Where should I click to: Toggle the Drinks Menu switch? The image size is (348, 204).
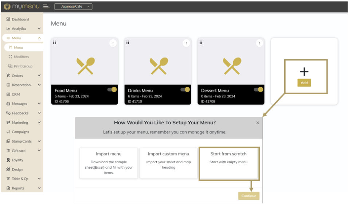(185, 89)
